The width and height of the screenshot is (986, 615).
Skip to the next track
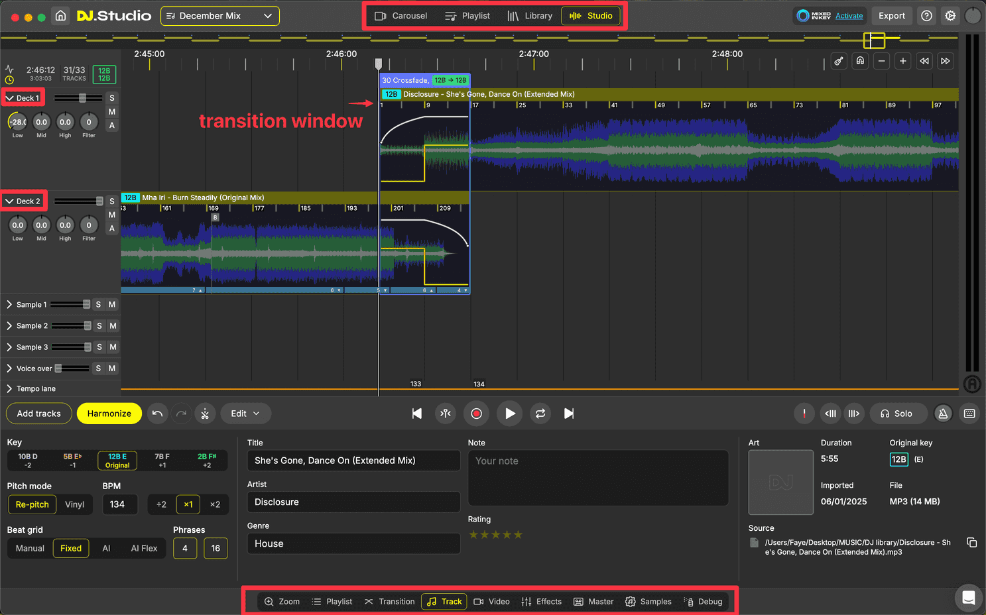569,414
